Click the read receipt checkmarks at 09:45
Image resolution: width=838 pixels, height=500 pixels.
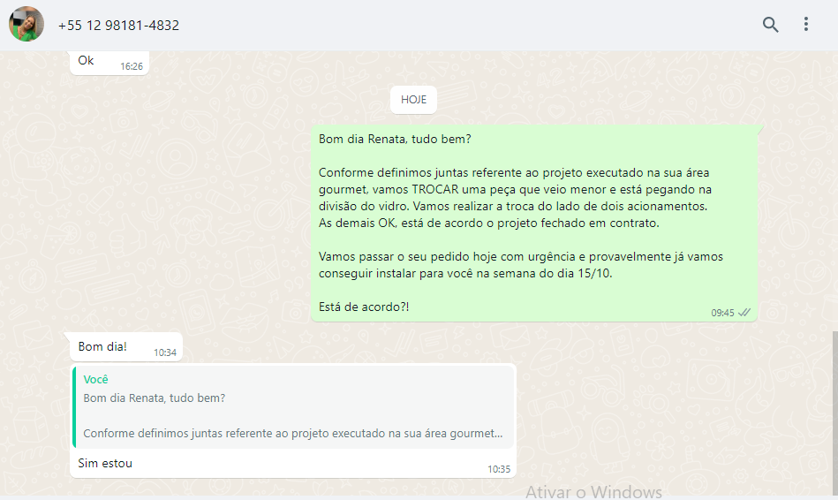[x=744, y=313]
